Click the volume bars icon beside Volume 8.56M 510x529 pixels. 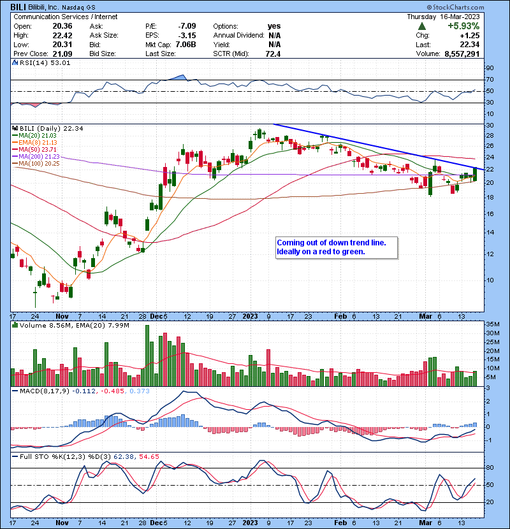(15, 326)
